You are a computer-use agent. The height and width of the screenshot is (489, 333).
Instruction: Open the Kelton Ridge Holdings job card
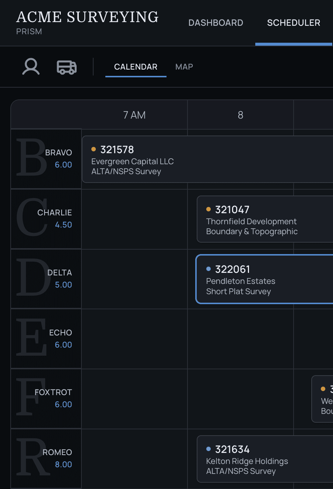click(x=265, y=459)
